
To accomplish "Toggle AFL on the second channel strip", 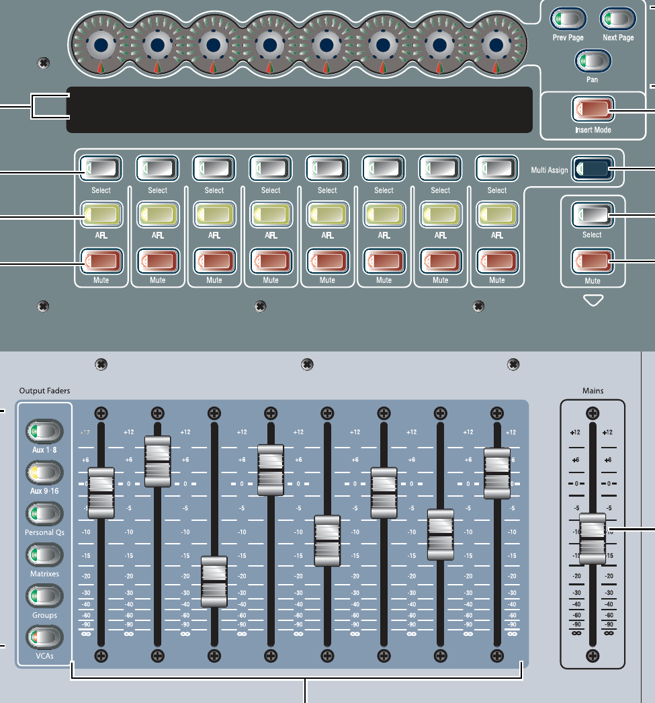I will (158, 215).
